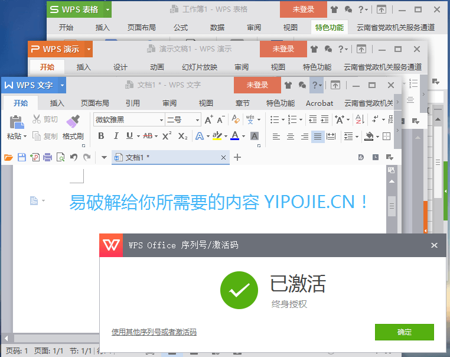Expand the Paste options arrow
This screenshot has width=450, height=357.
click(x=25, y=136)
